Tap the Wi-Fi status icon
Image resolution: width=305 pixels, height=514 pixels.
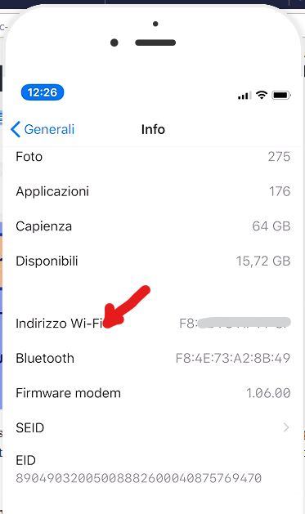(262, 95)
